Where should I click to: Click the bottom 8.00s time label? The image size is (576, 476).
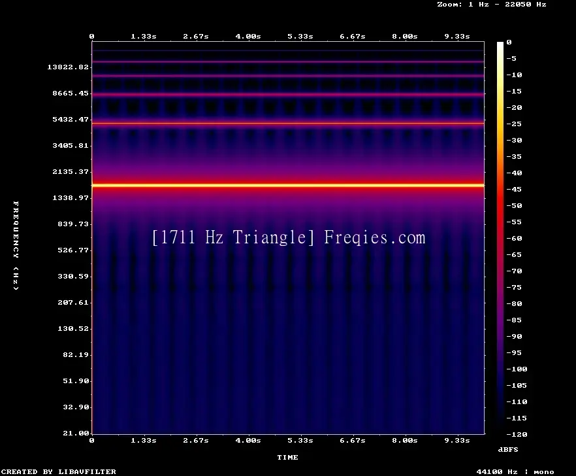coord(405,440)
